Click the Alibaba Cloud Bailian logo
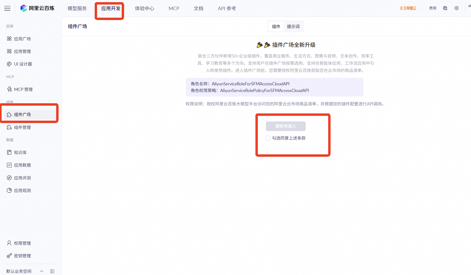 coord(37,8)
